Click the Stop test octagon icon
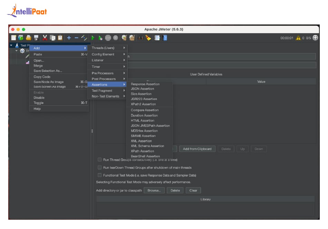 [108, 38]
